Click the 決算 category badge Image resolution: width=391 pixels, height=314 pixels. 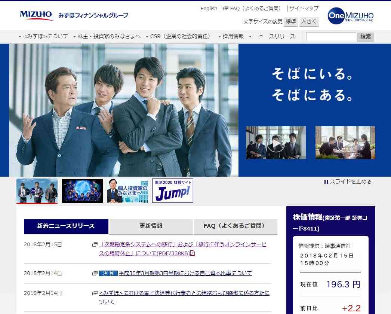tap(108, 273)
